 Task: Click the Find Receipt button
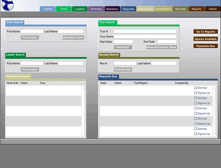123,69
